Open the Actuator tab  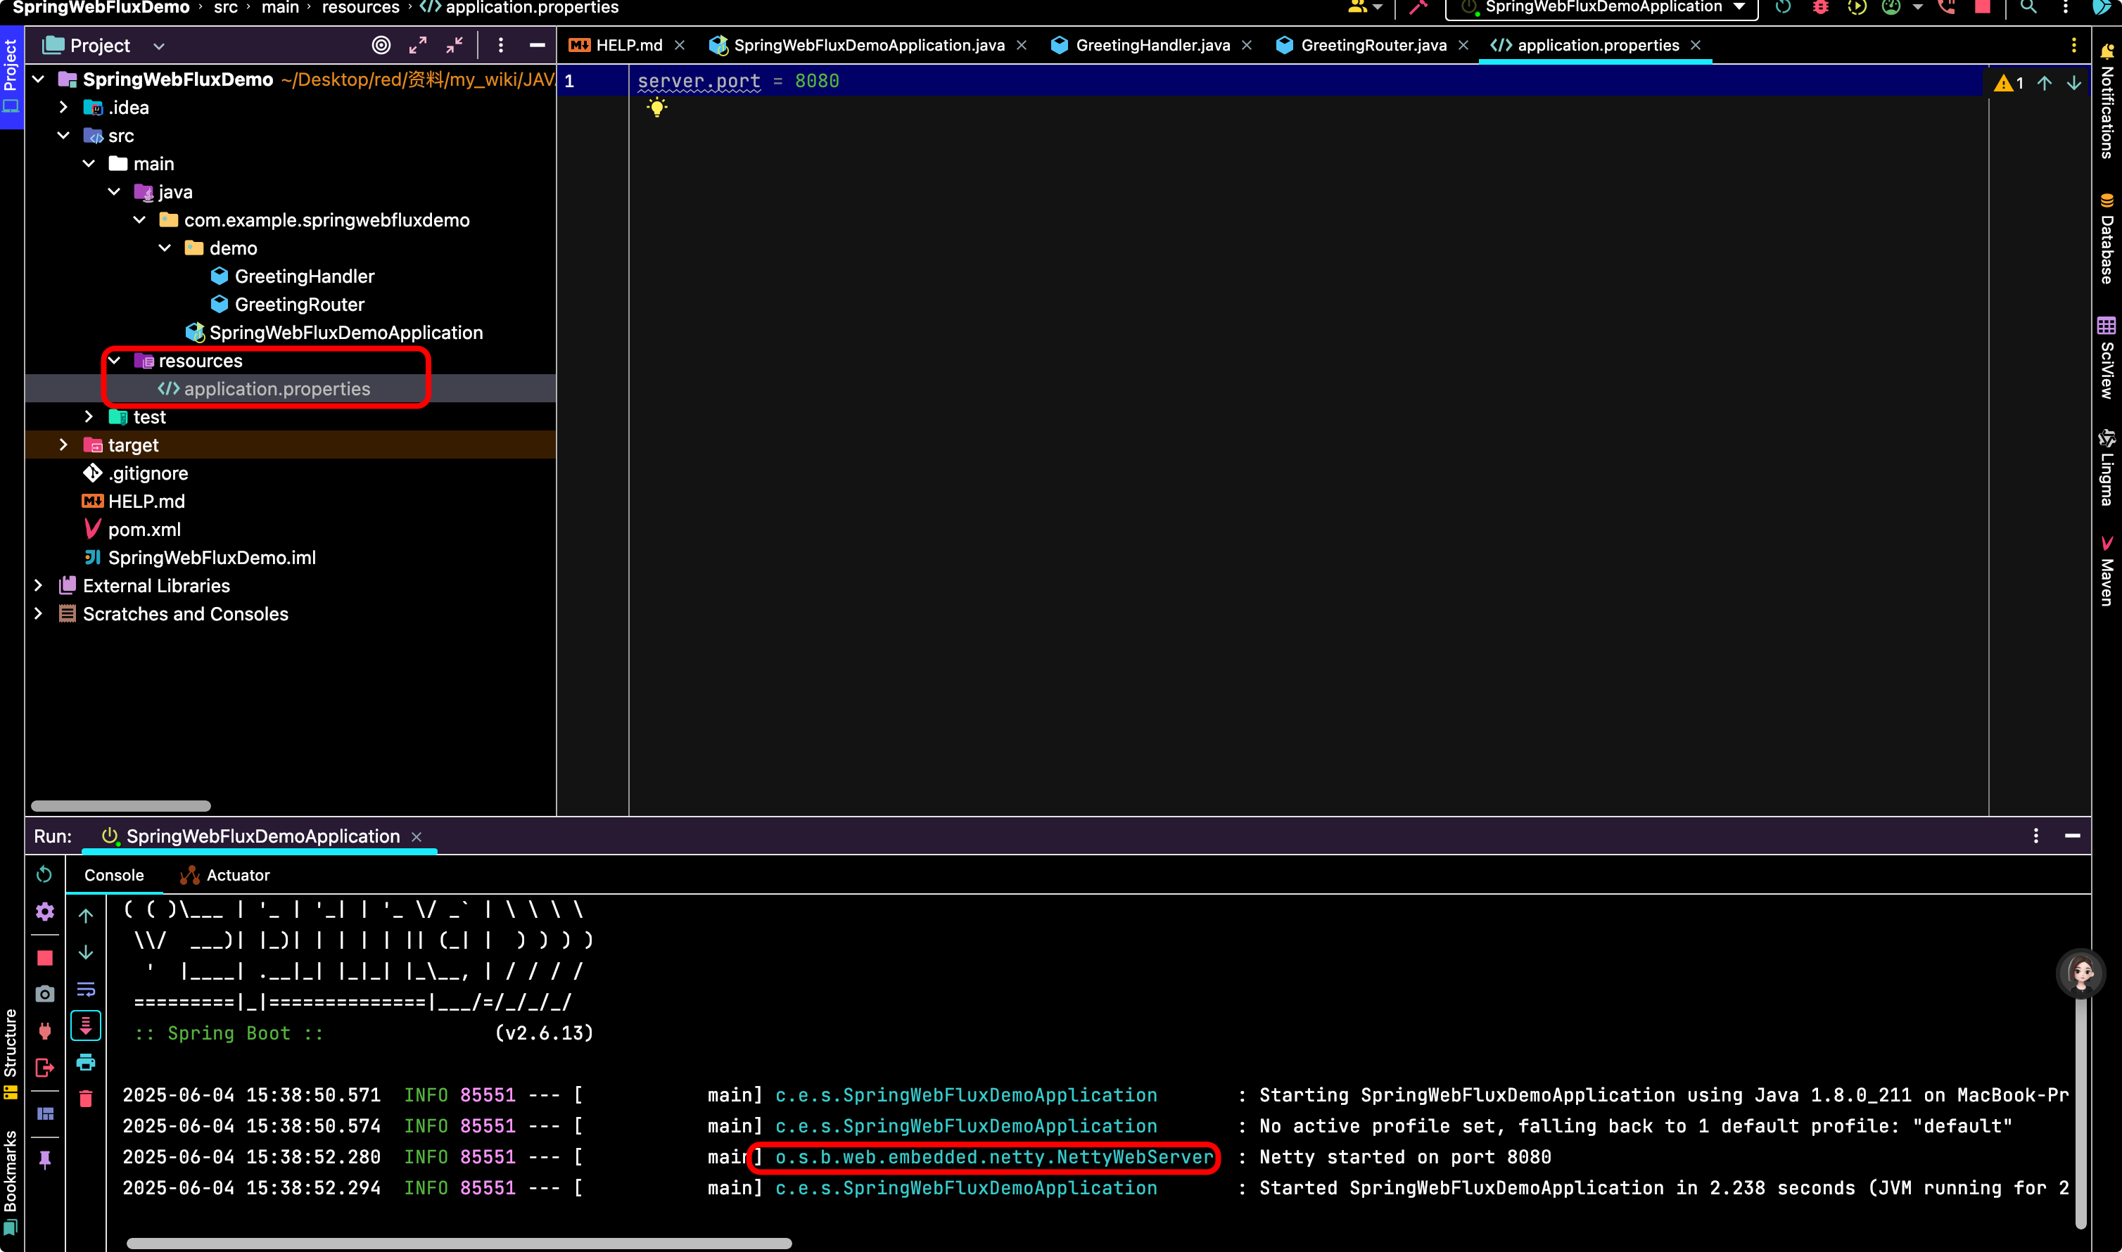(225, 876)
